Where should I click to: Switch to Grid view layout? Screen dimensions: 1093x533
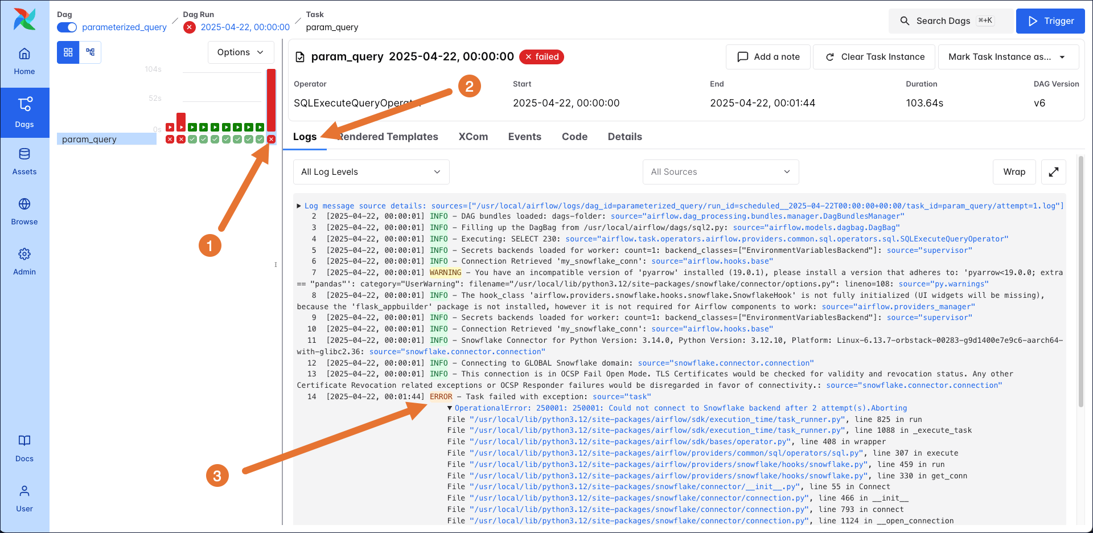pyautogui.click(x=68, y=52)
